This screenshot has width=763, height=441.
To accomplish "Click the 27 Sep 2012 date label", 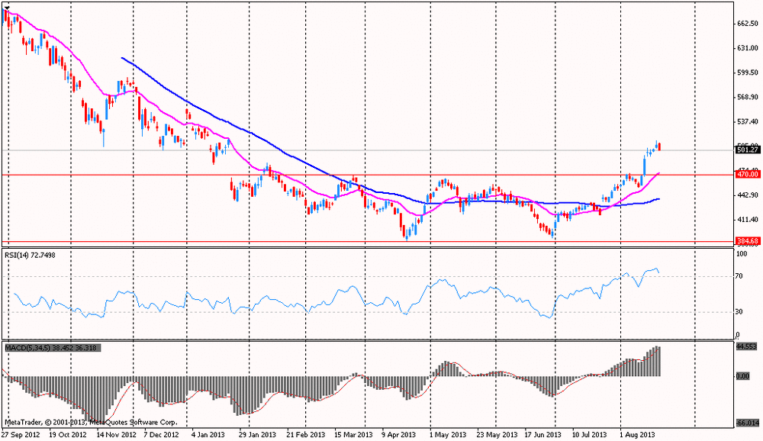I will click(21, 434).
